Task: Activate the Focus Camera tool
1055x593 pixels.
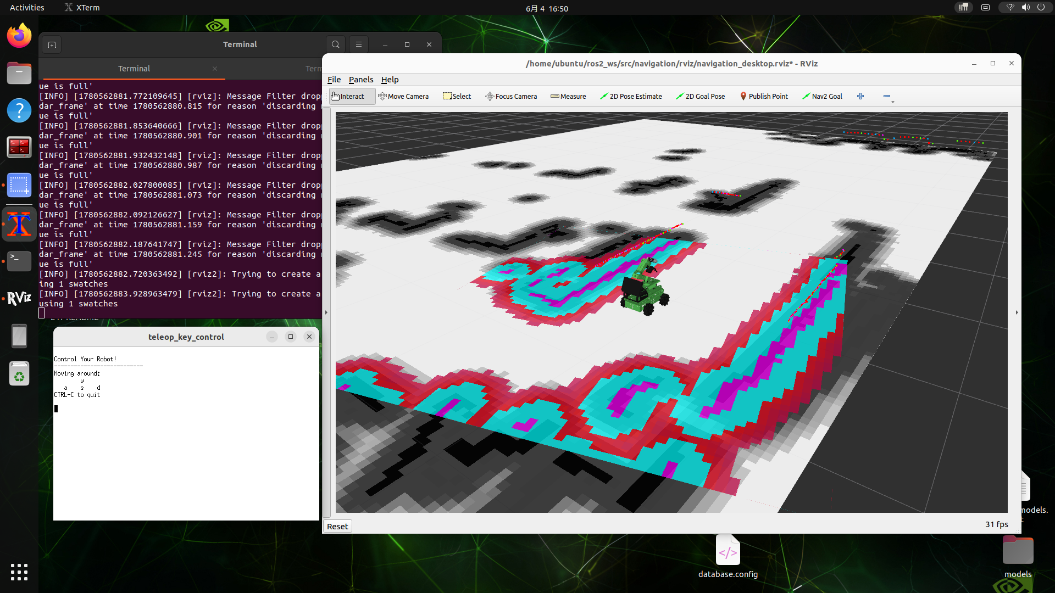Action: pos(511,96)
